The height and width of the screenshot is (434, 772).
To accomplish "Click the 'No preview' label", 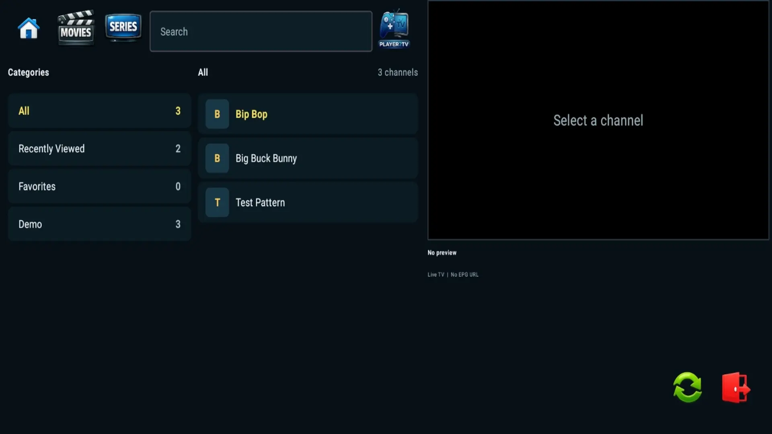I will click(442, 253).
